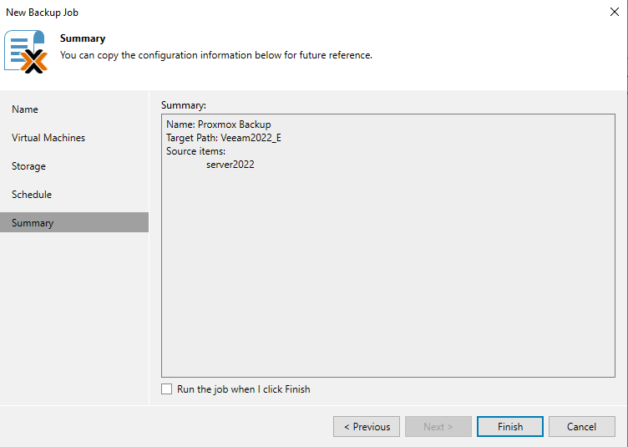Click the backup job wizard icon
628x447 pixels.
(26, 52)
